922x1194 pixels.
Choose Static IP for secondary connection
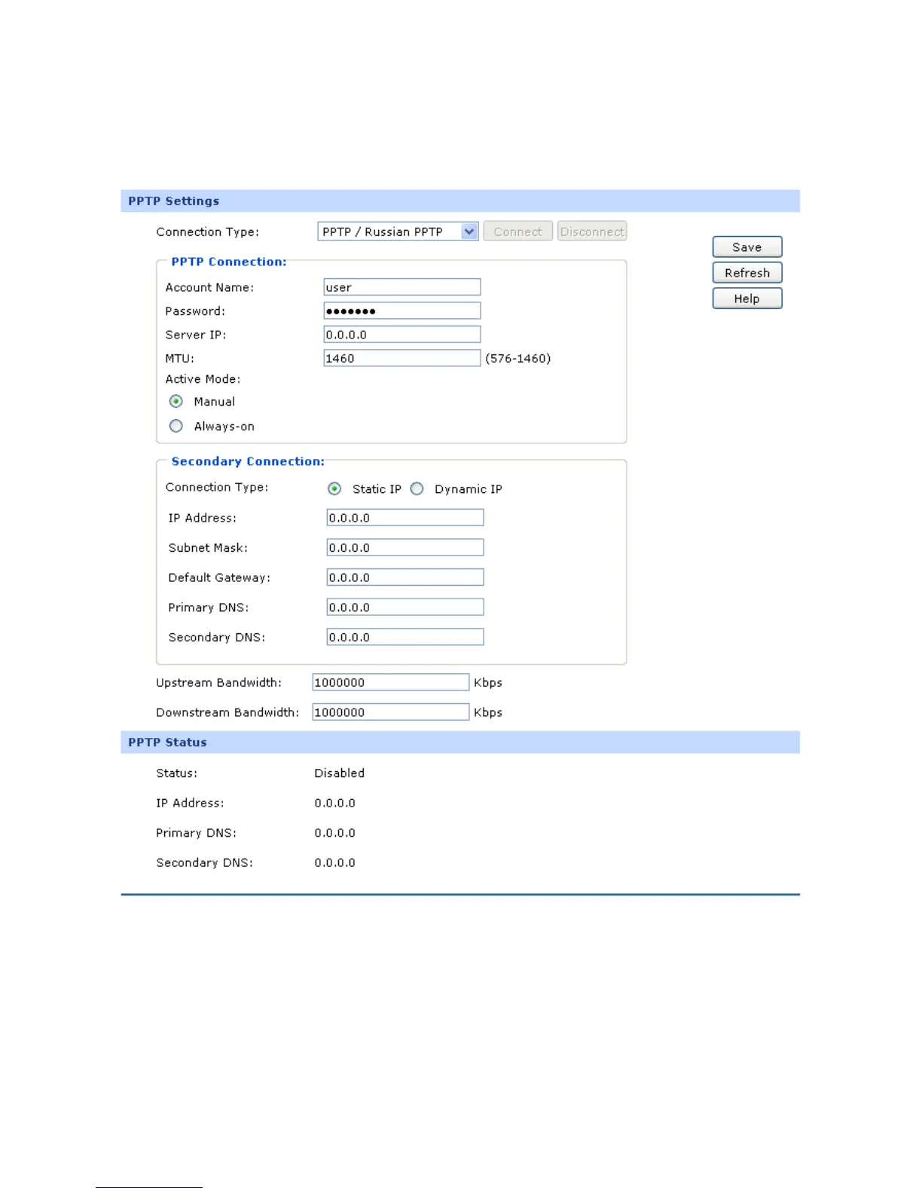tap(334, 488)
